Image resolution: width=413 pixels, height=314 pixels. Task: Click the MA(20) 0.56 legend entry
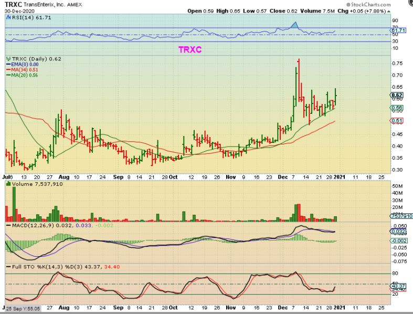(x=25, y=75)
